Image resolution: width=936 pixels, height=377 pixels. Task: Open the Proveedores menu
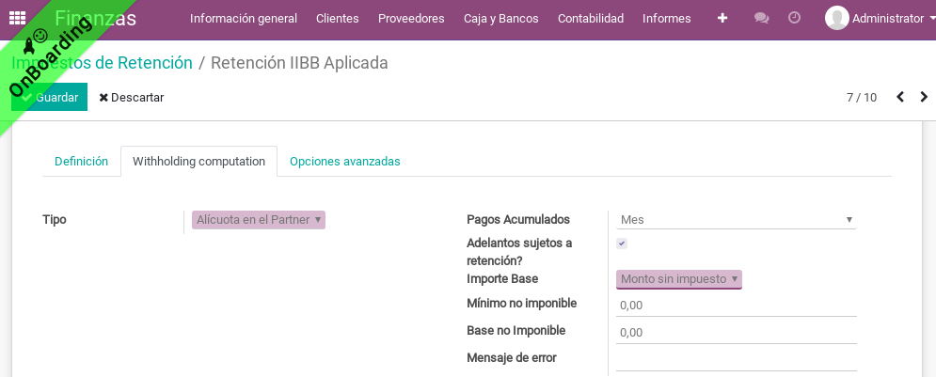click(411, 19)
